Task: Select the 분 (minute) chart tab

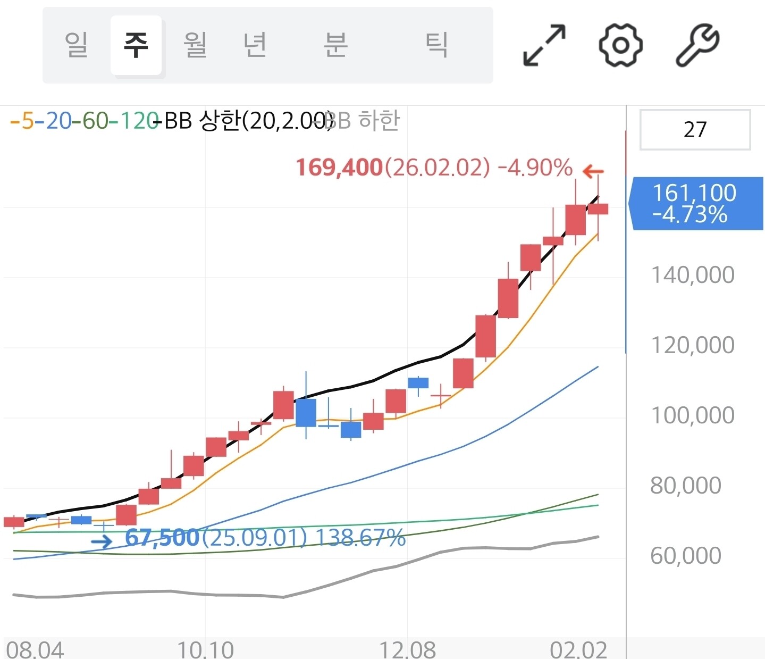Action: (336, 45)
